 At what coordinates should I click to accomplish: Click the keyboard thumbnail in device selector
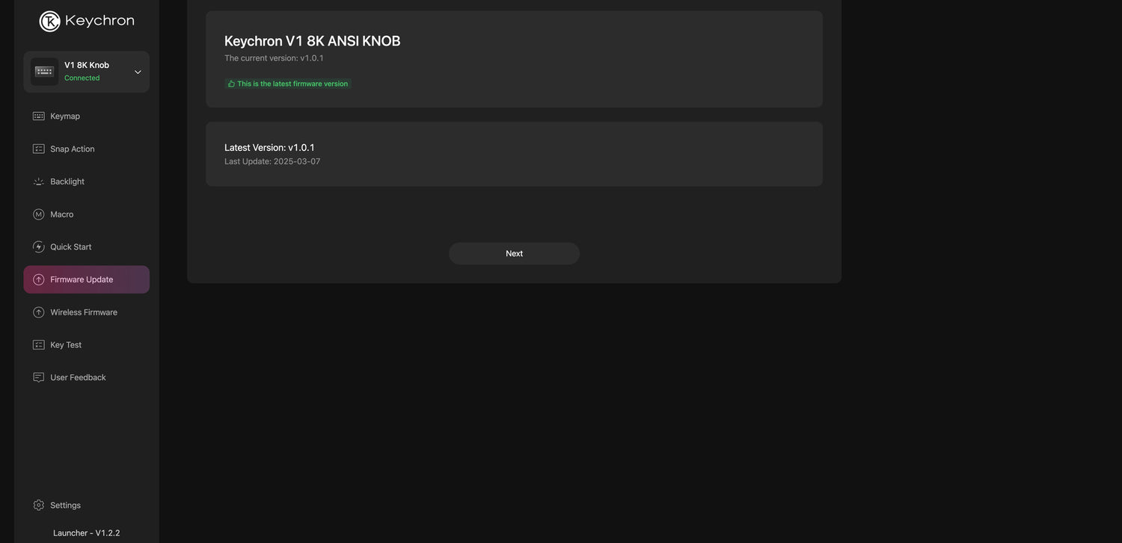(44, 72)
